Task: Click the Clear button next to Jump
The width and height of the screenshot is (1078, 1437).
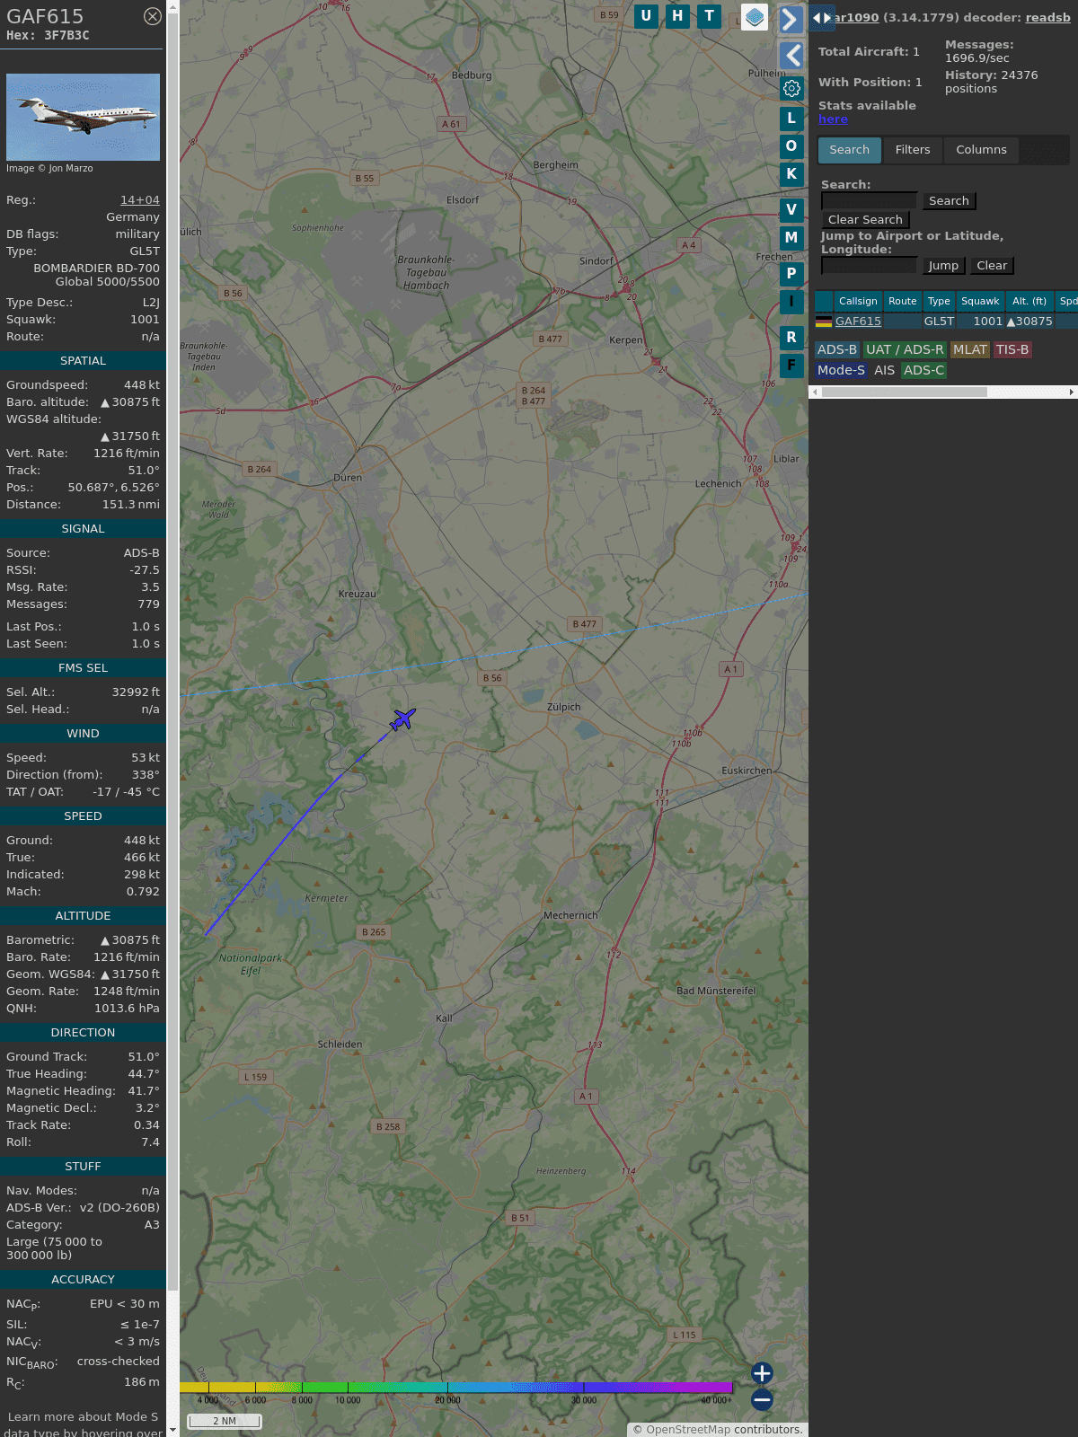Action: tap(992, 266)
